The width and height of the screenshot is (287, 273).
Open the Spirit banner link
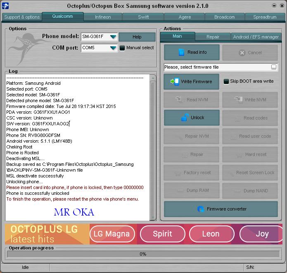pos(163,234)
